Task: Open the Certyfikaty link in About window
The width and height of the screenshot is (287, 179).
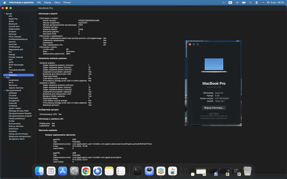Action: click(x=214, y=113)
